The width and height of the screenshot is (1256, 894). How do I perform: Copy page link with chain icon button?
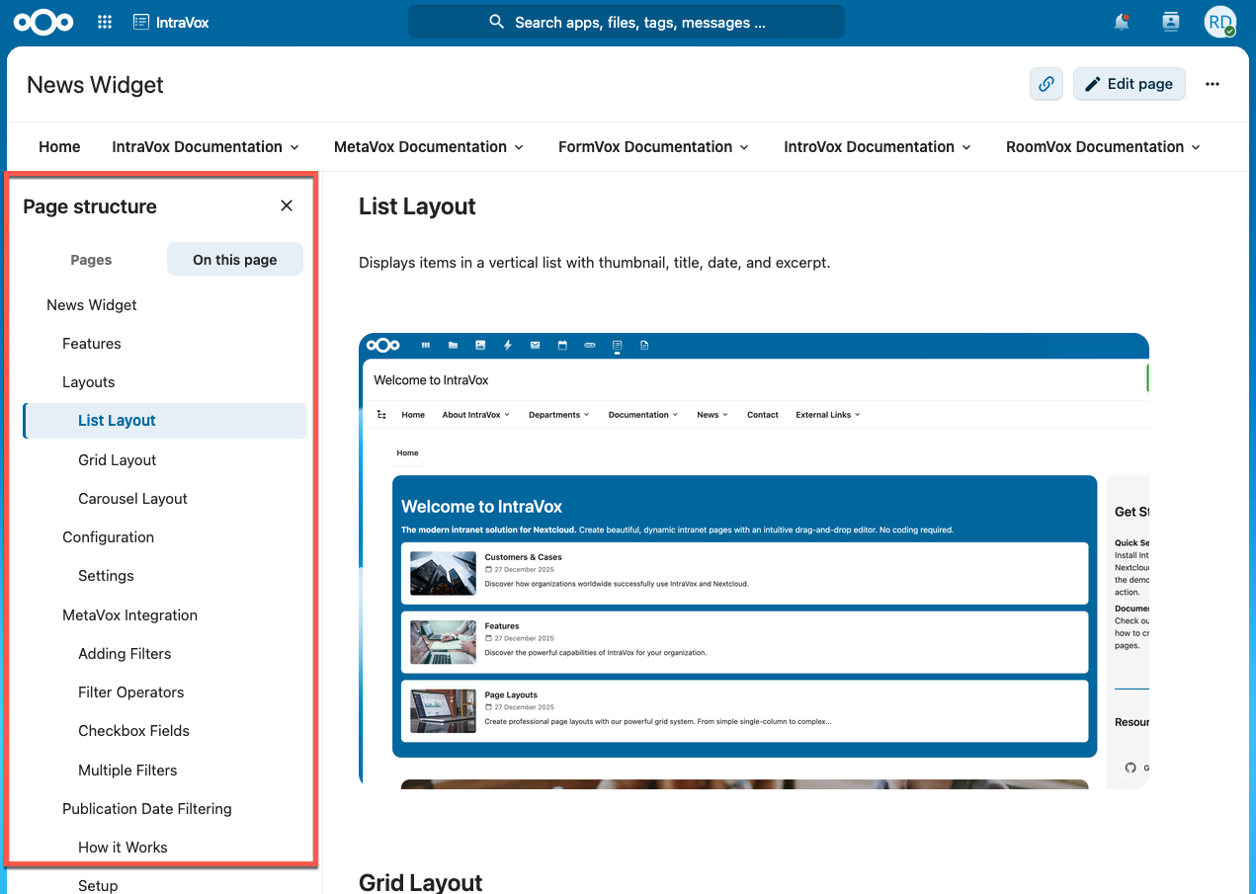[1046, 84]
